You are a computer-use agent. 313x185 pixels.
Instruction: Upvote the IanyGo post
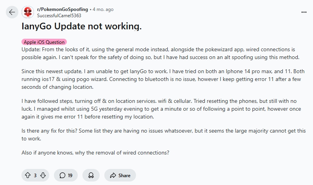(27, 175)
